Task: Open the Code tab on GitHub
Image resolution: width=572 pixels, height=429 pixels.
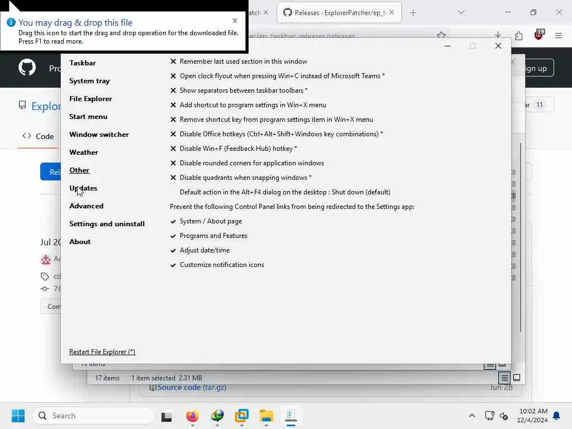Action: tap(38, 136)
